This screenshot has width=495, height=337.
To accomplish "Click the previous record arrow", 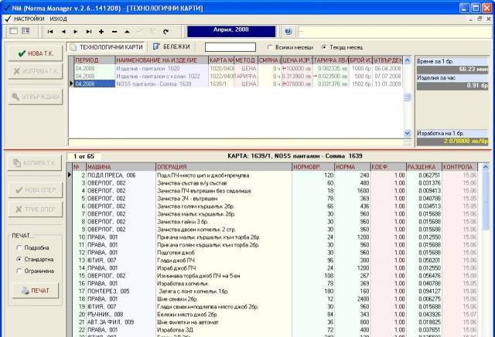I will [63, 32].
